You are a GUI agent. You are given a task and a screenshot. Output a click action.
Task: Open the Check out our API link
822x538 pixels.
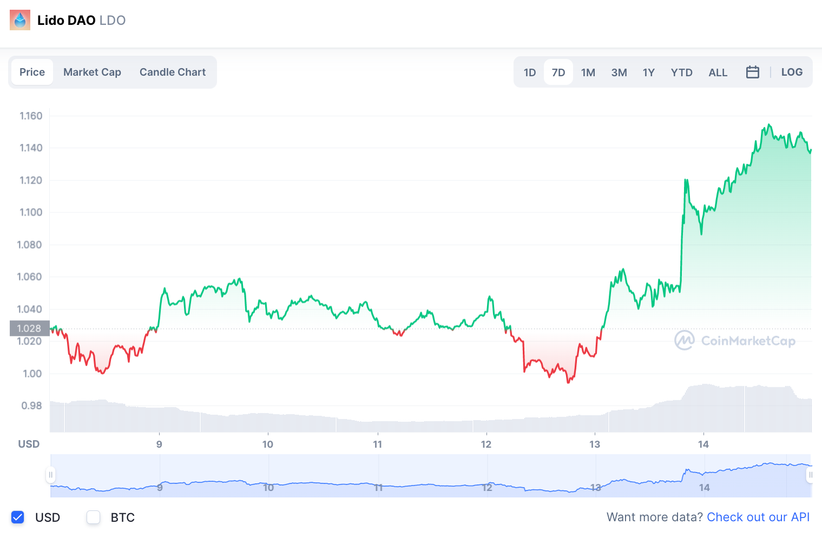click(758, 517)
